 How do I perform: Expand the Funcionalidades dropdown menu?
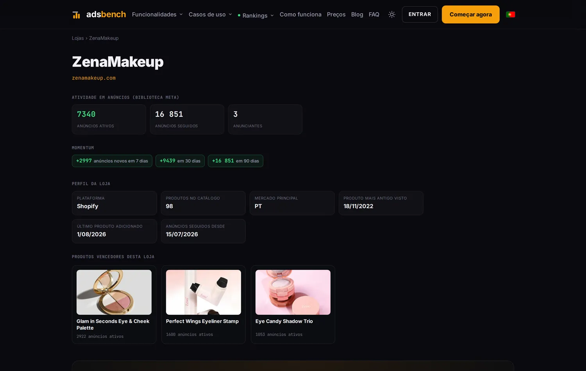(x=157, y=14)
